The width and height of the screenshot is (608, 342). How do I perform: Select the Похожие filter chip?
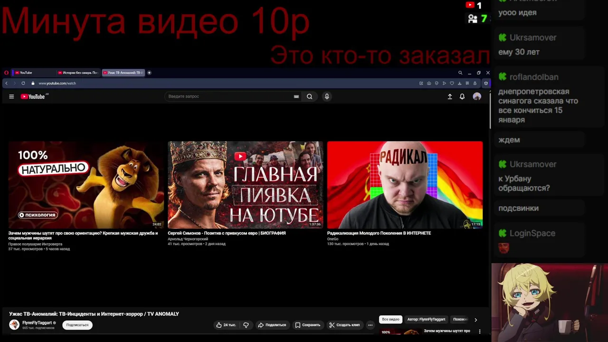click(460, 319)
